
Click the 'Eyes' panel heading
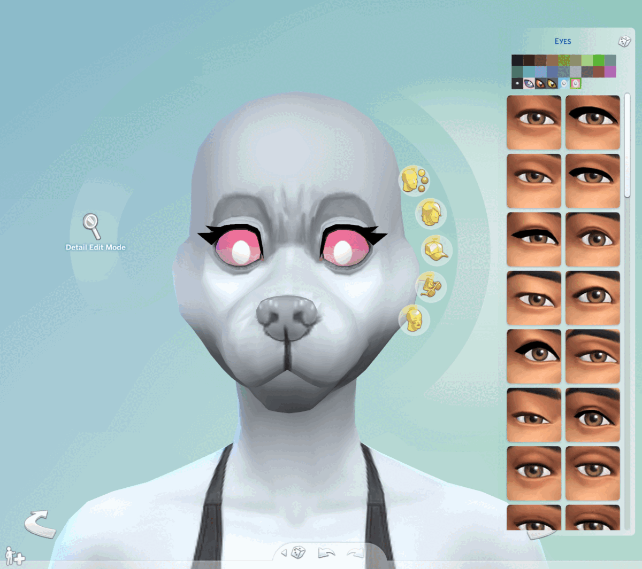point(563,41)
